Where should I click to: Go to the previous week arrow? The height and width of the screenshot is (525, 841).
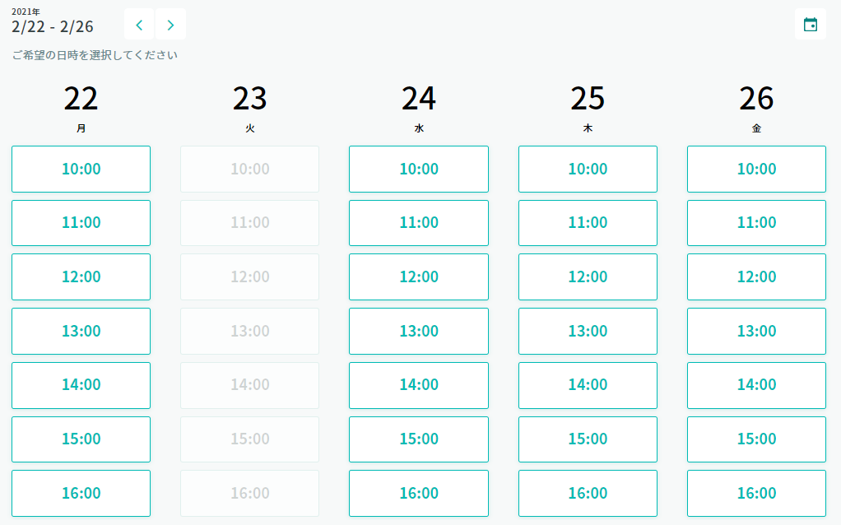139,25
